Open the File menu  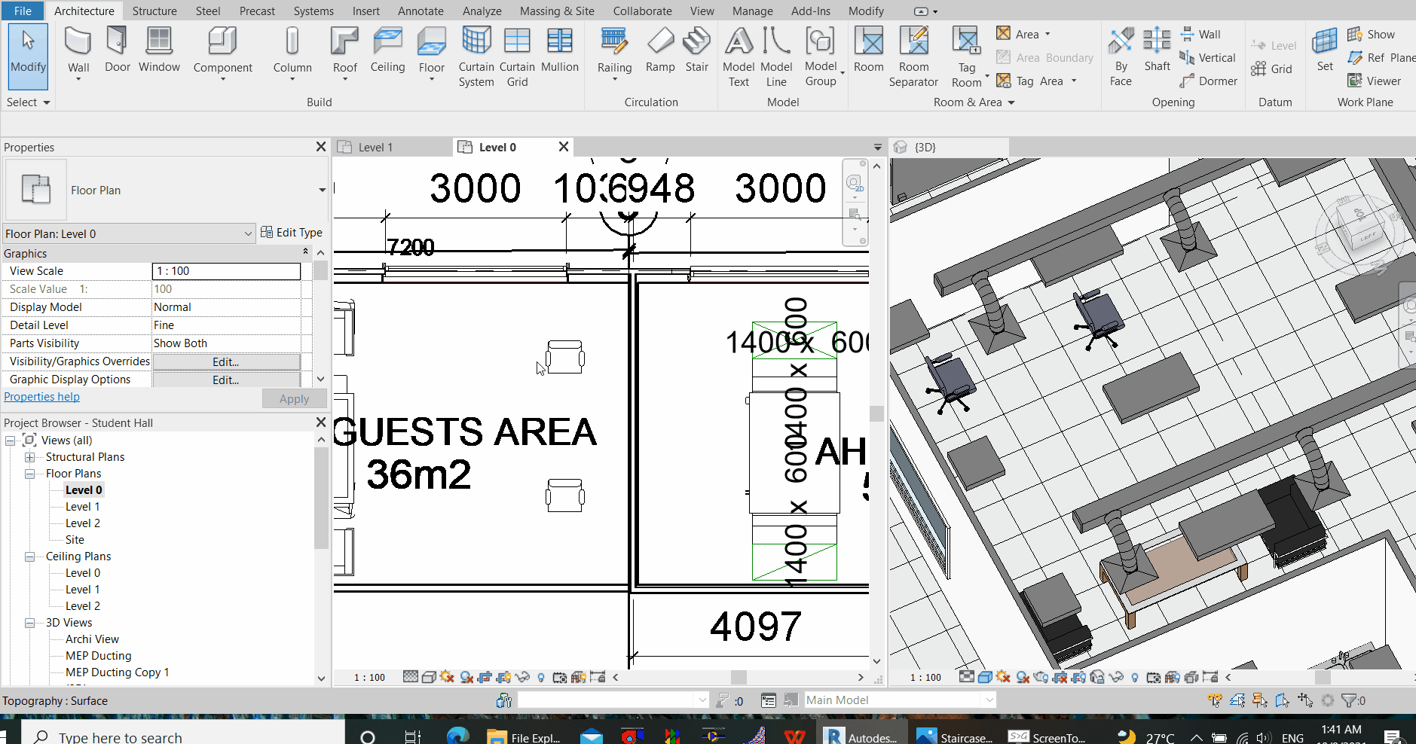point(23,11)
